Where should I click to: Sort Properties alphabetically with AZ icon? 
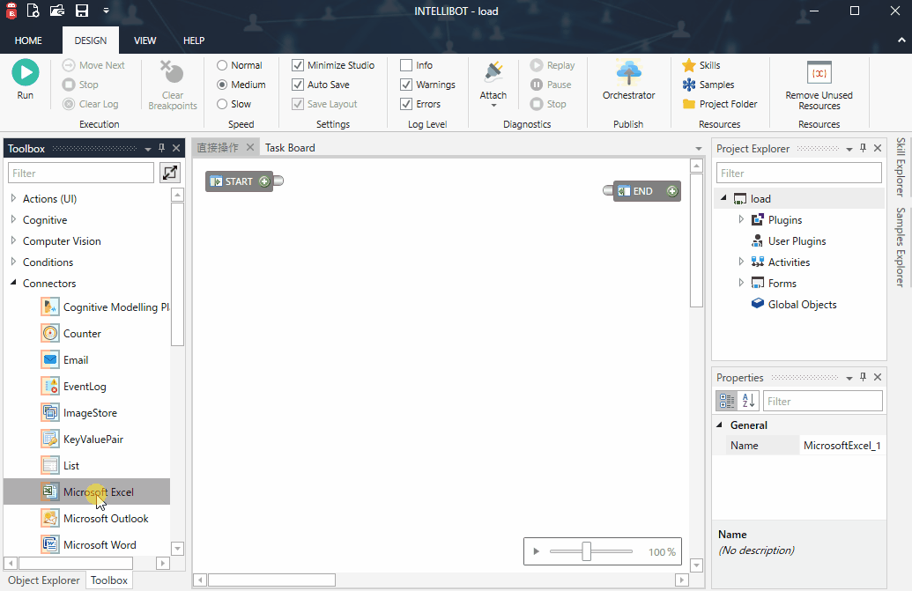[745, 400]
